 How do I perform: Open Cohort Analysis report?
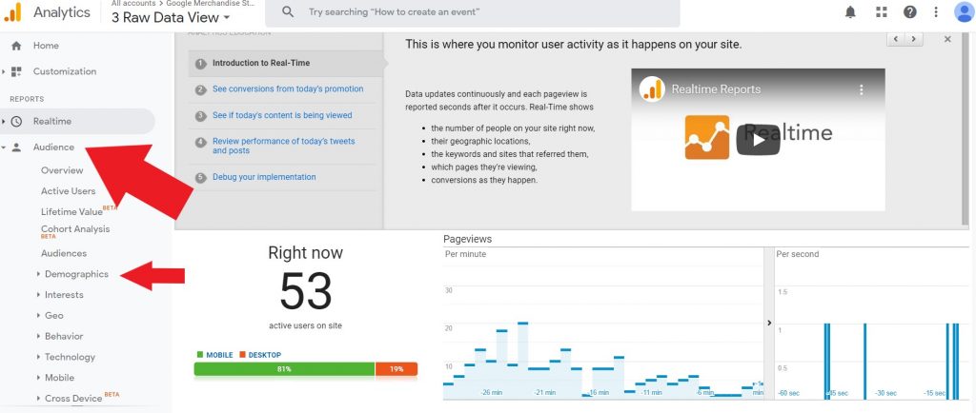click(75, 228)
